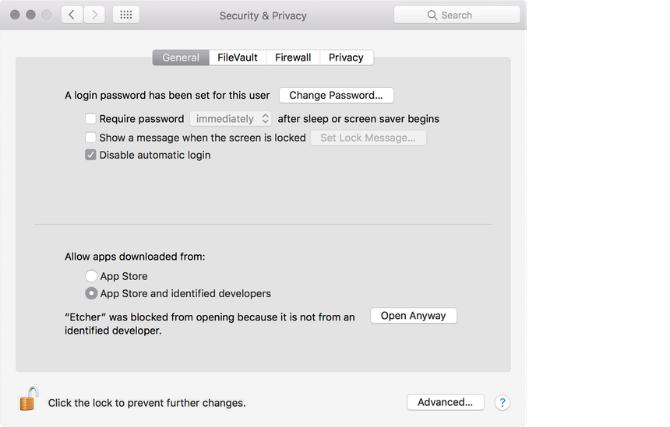Open the help question mark button

point(503,402)
